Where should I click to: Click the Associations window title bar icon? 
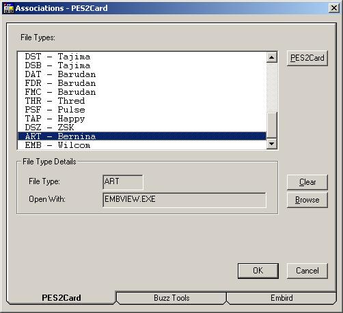[9, 8]
